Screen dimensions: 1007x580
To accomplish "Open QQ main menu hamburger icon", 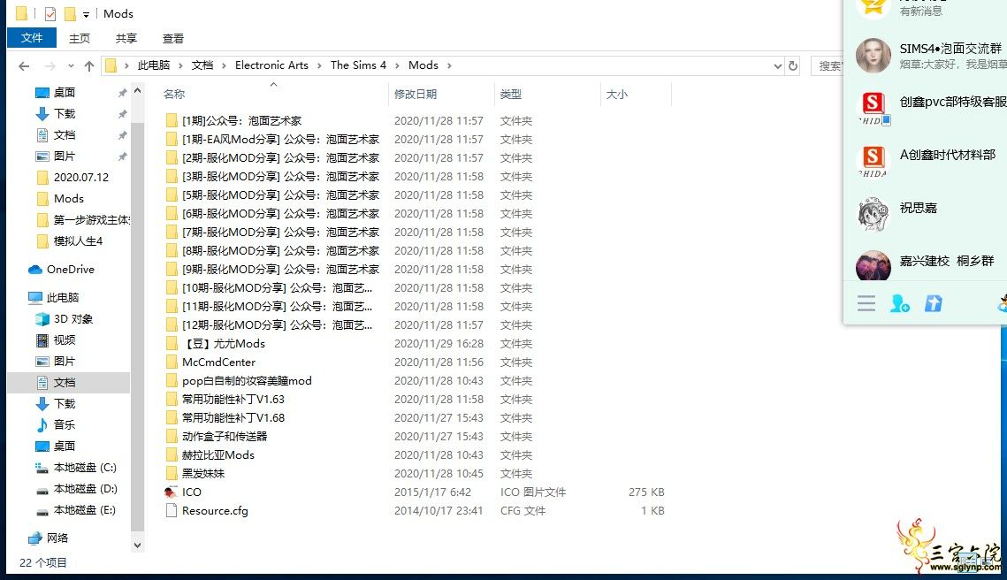I will pos(866,304).
